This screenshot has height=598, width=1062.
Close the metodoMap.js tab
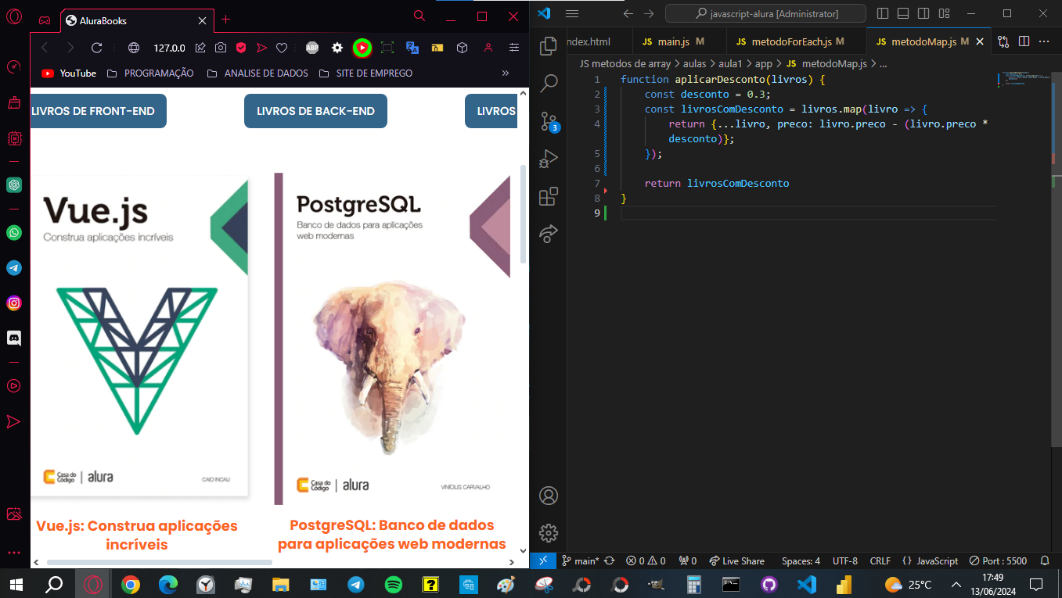click(x=981, y=41)
